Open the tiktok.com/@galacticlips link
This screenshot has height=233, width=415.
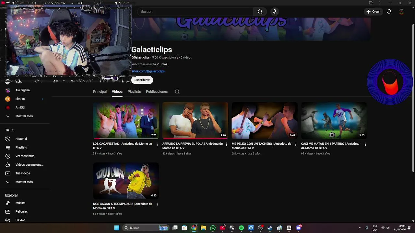[148, 71]
